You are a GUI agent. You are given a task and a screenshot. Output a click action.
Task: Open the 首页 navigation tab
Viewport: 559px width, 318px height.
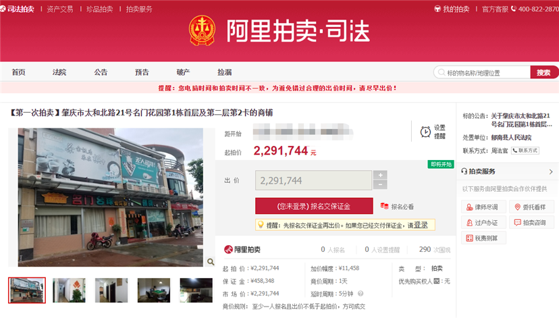pos(18,72)
